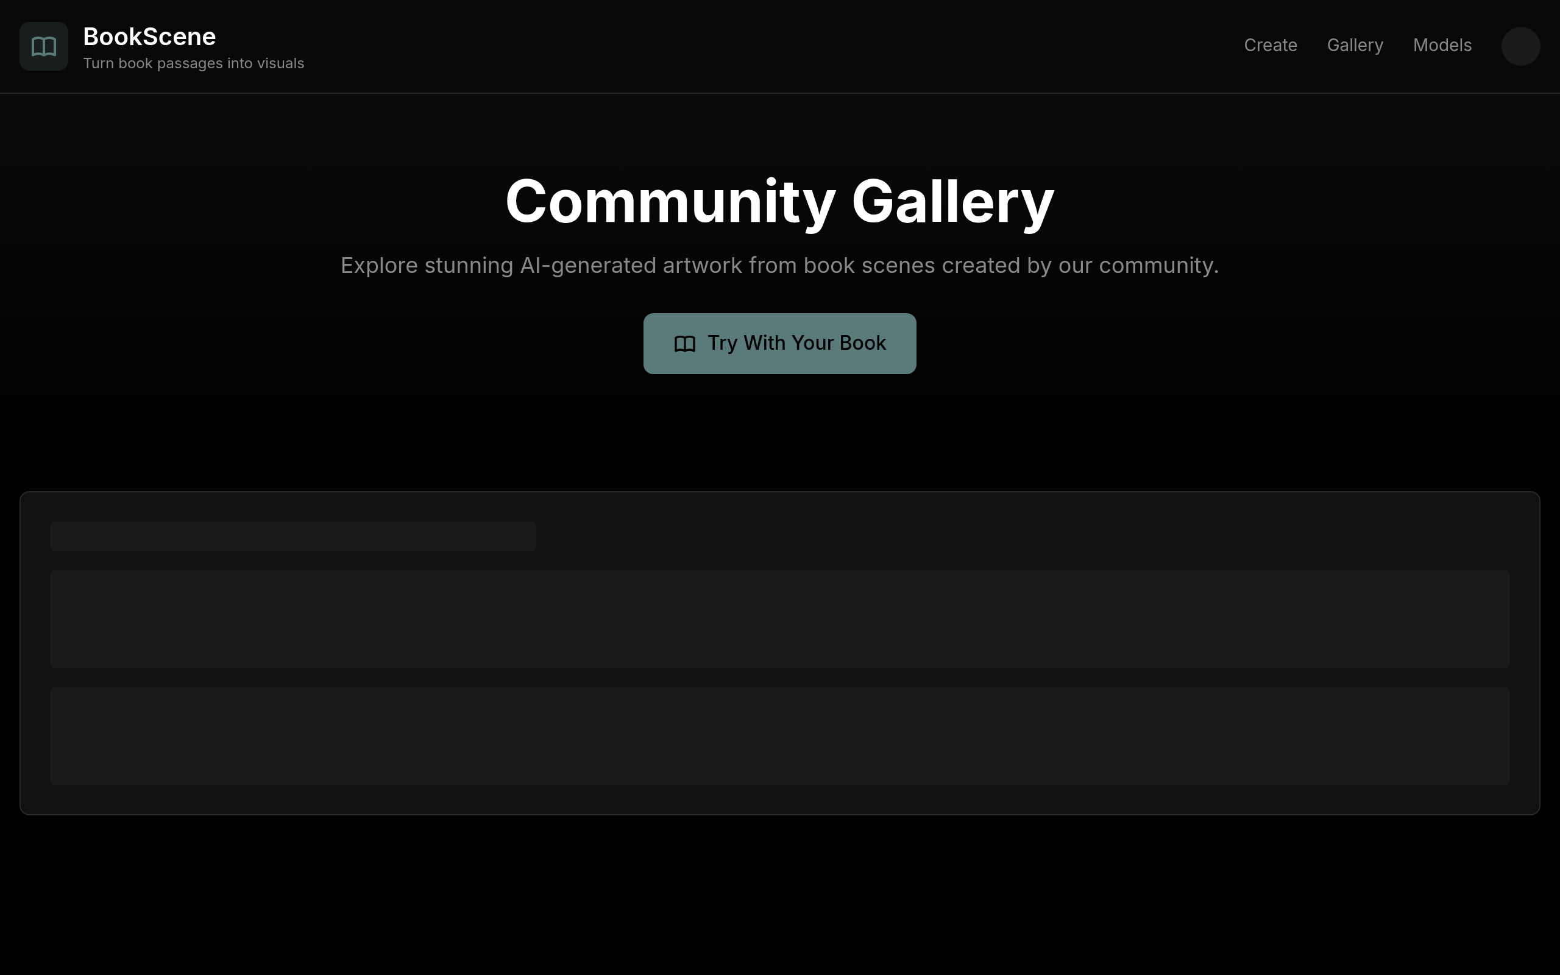The height and width of the screenshot is (975, 1560).
Task: Click the book icon inside the Try button
Action: pyautogui.click(x=684, y=344)
